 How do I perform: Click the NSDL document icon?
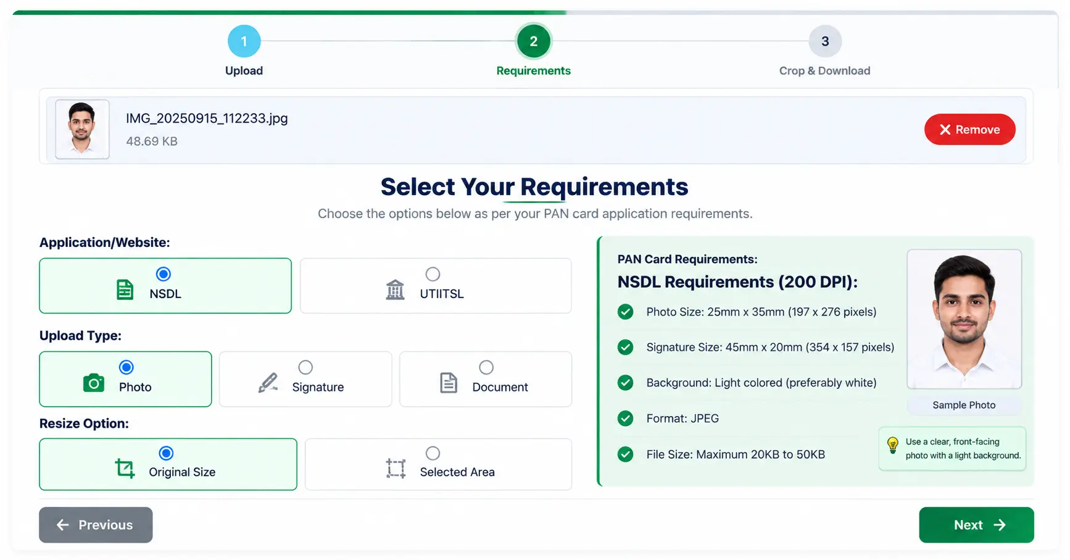125,290
